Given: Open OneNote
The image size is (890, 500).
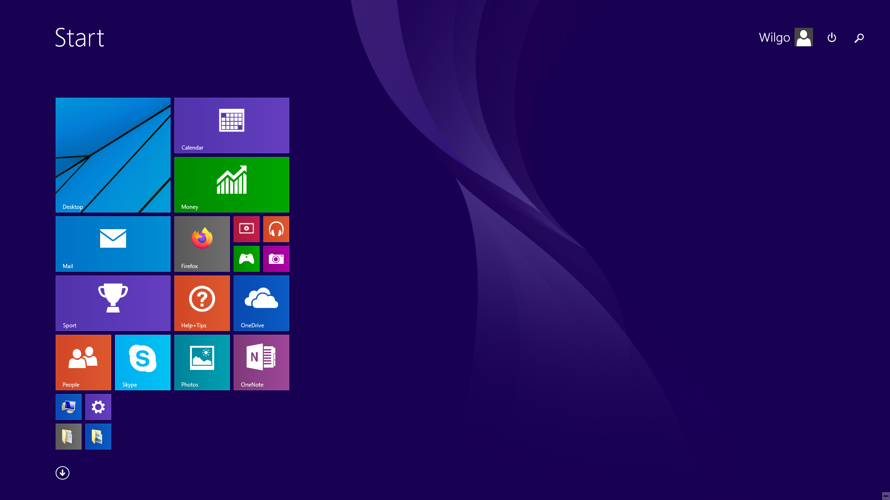Looking at the screenshot, I should pos(261,362).
